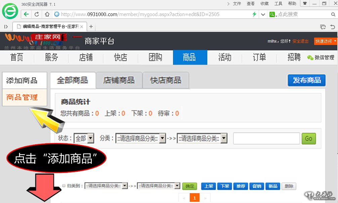Go to browser home page icon
The image size is (338, 203).
(x=47, y=14)
